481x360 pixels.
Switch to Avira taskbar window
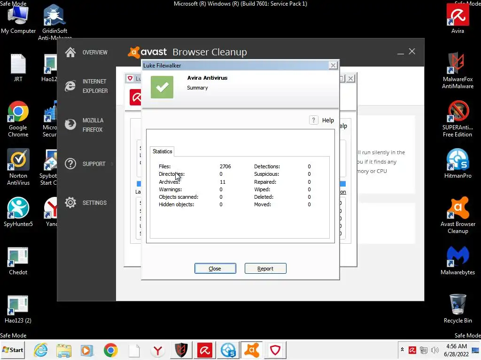click(x=205, y=350)
